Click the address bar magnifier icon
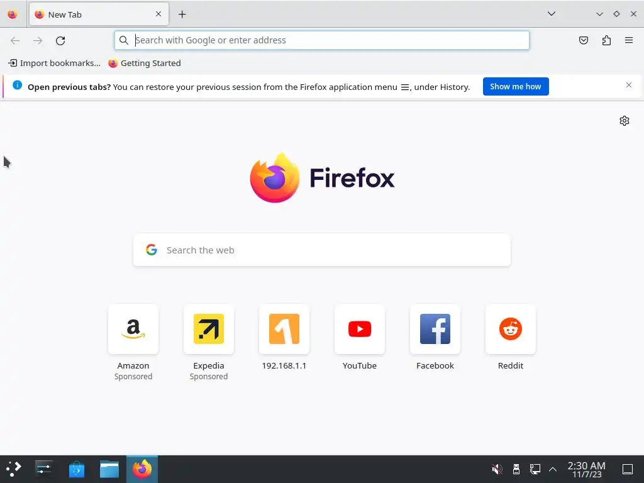Image resolution: width=644 pixels, height=483 pixels. [x=124, y=40]
